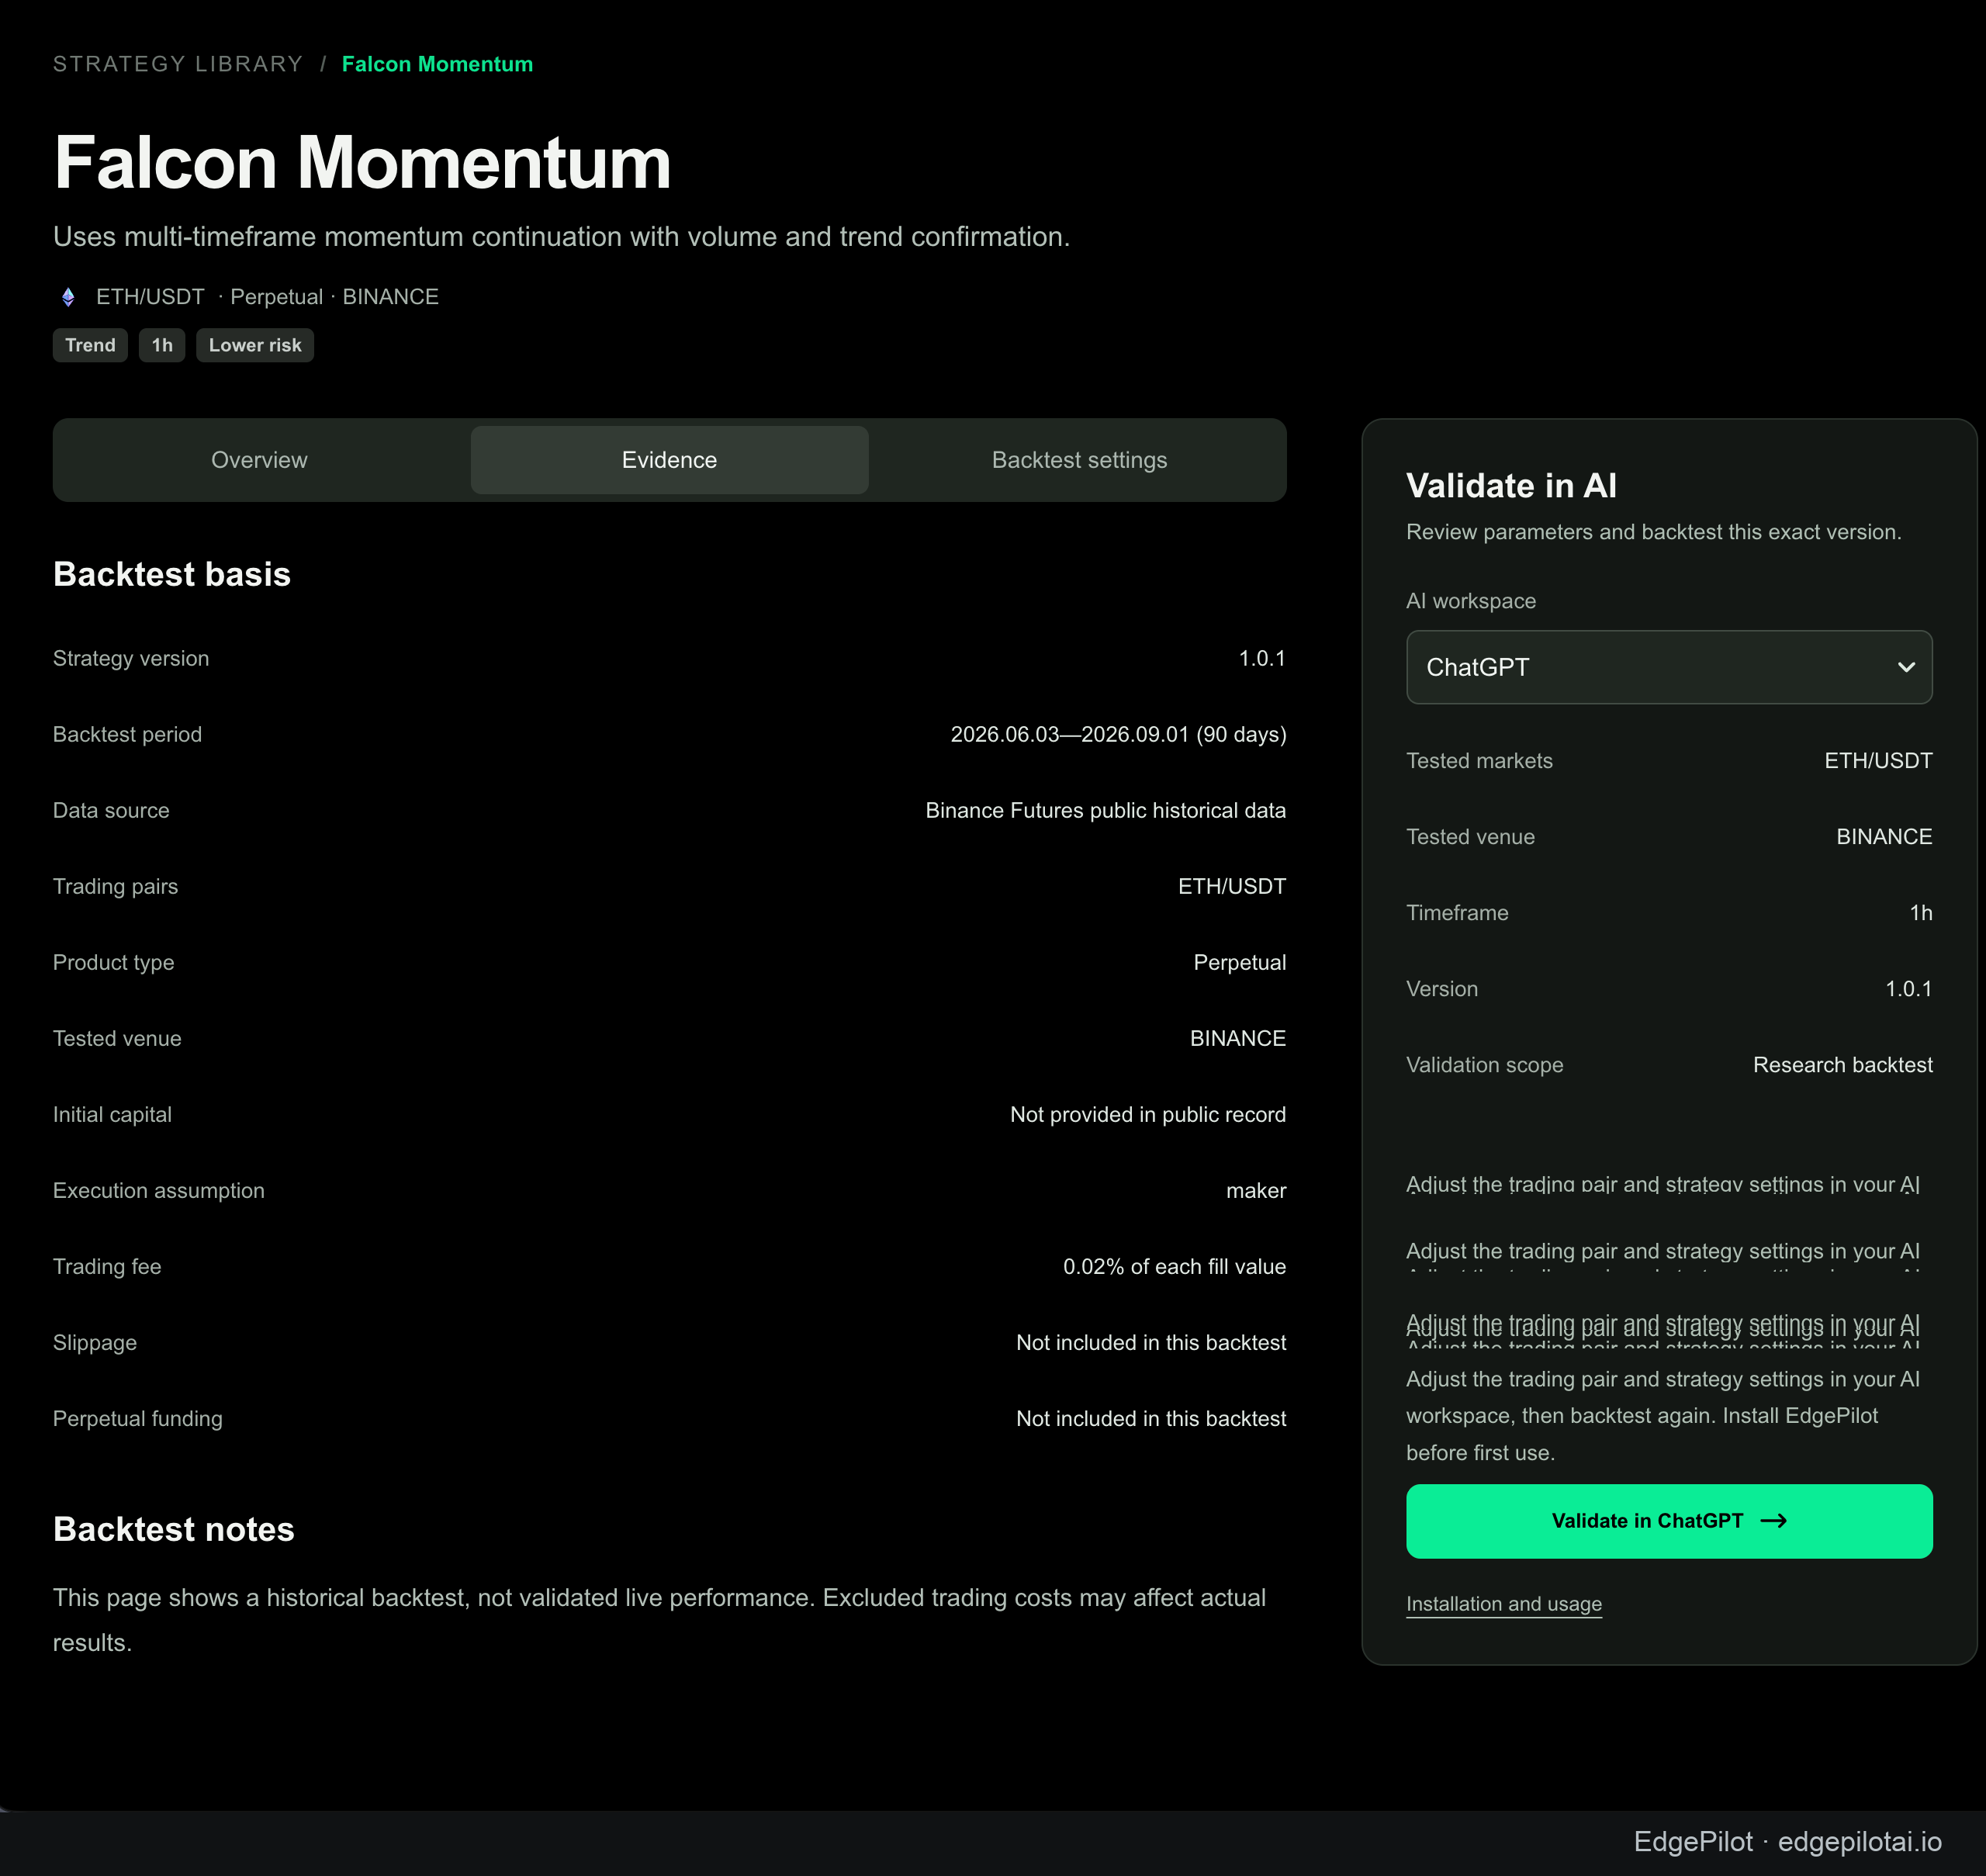The width and height of the screenshot is (1986, 1876).
Task: Click the Backtest notes heading
Action: click(x=174, y=1529)
